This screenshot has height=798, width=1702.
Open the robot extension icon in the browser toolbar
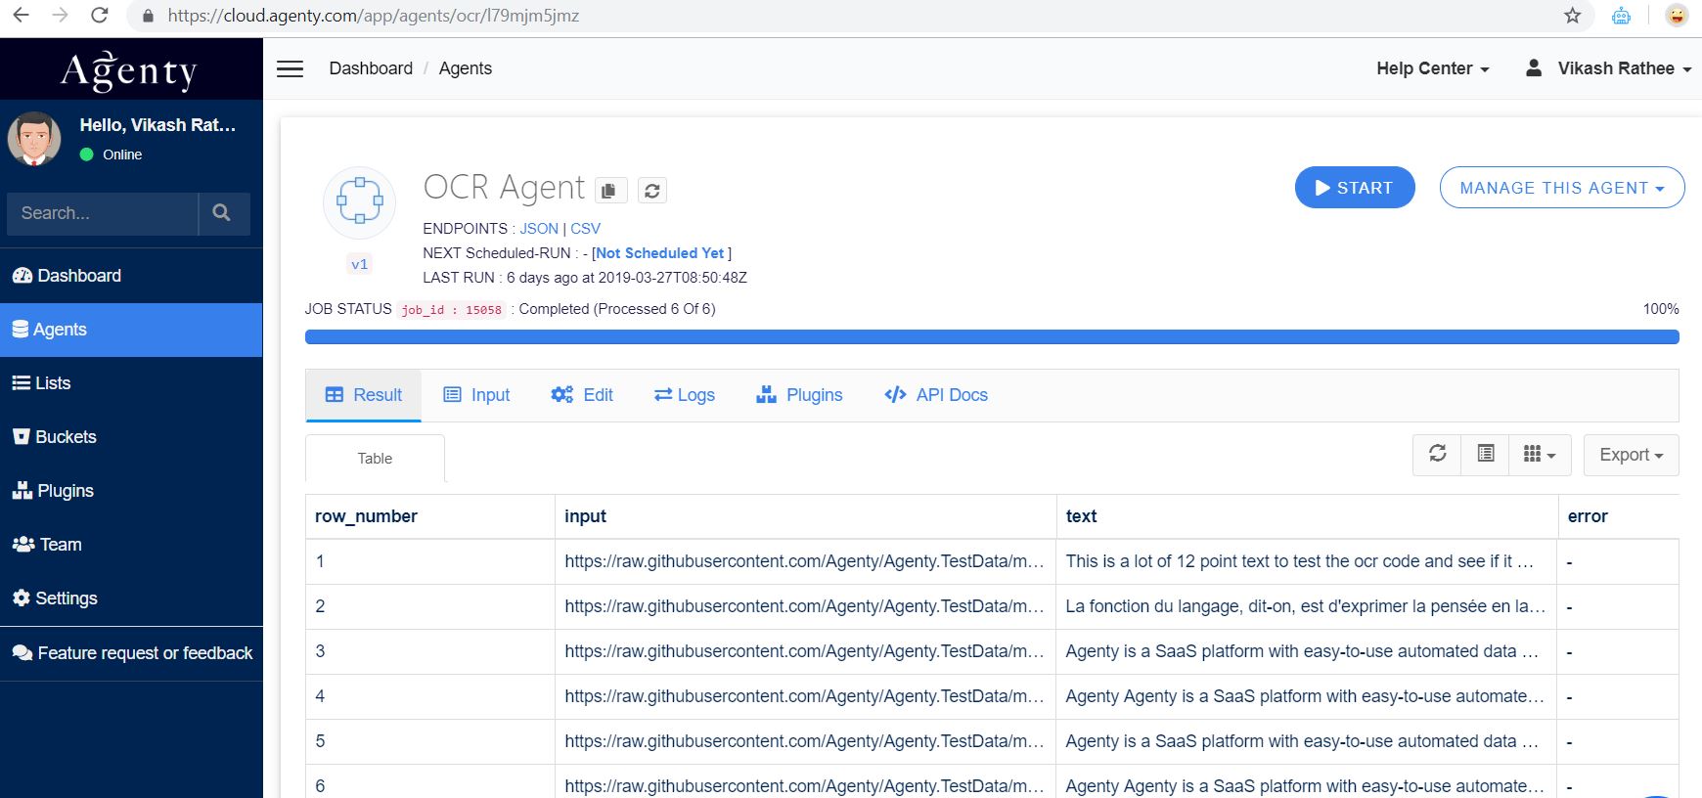(1621, 16)
